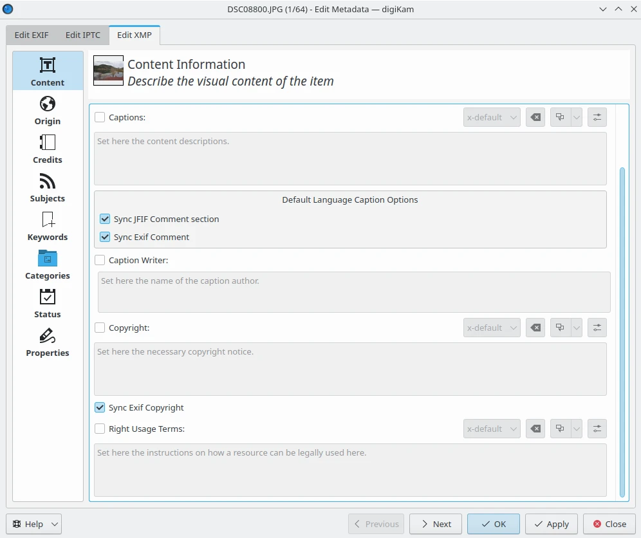Screen dimensions: 641x538
Task: Click Copyright row settings sliders icon
Action: (x=597, y=328)
